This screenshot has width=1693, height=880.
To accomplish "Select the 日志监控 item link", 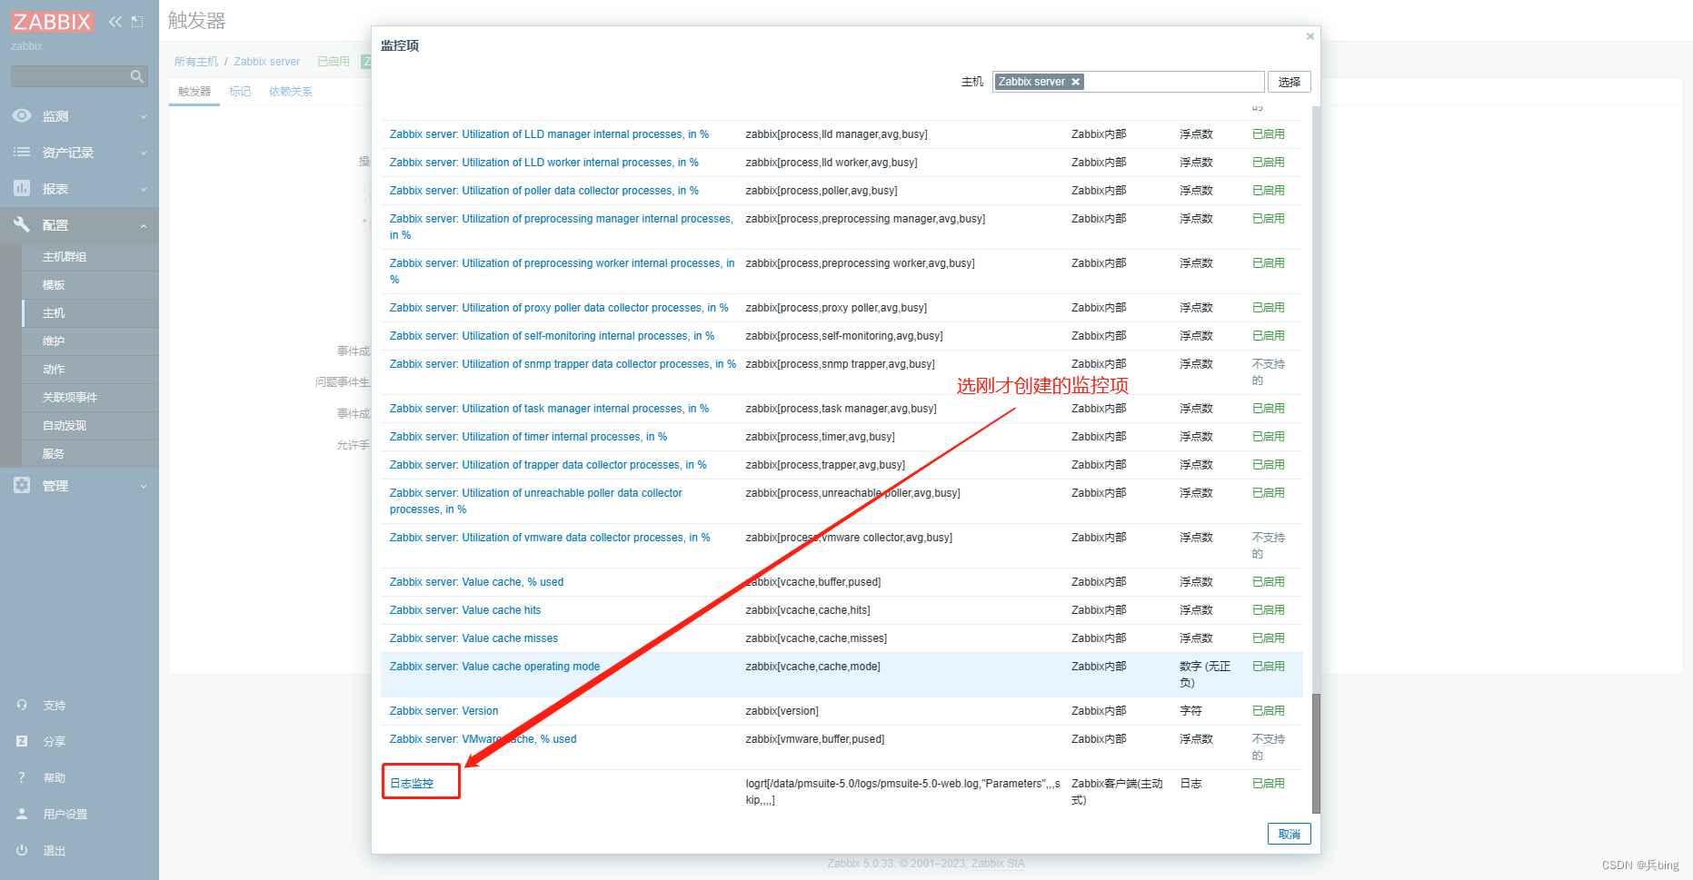I will point(412,784).
